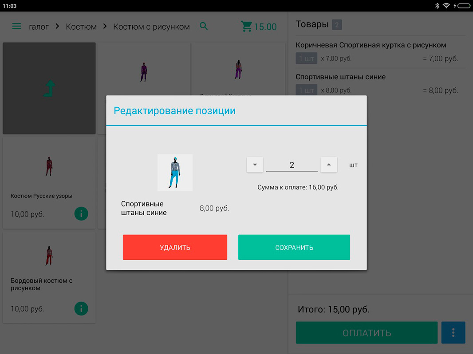The height and width of the screenshot is (354, 473).
Task: Click the quantity input showing 2
Action: click(292, 164)
